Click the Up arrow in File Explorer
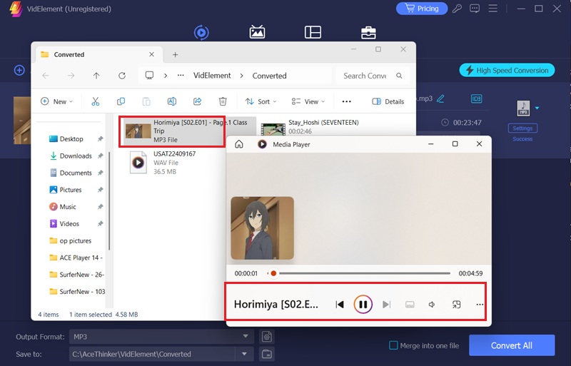This screenshot has width=571, height=366. (x=96, y=76)
